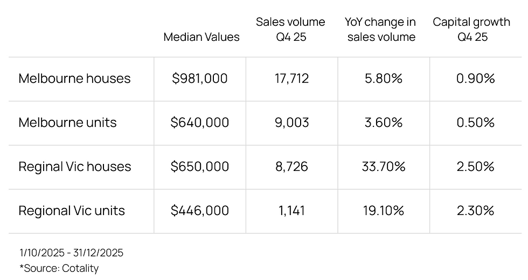
Task: Select the Regional Vic units row label
Action: 72,210
